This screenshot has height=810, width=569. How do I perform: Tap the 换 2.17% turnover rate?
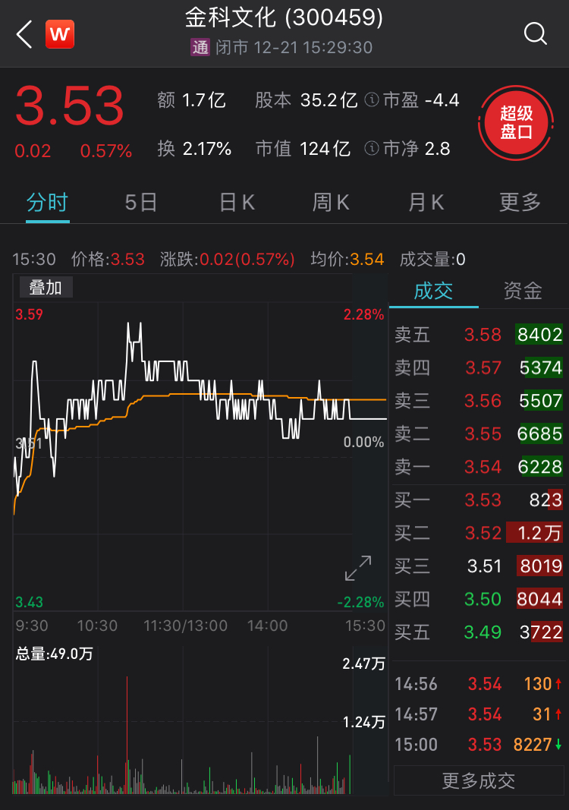coord(195,149)
